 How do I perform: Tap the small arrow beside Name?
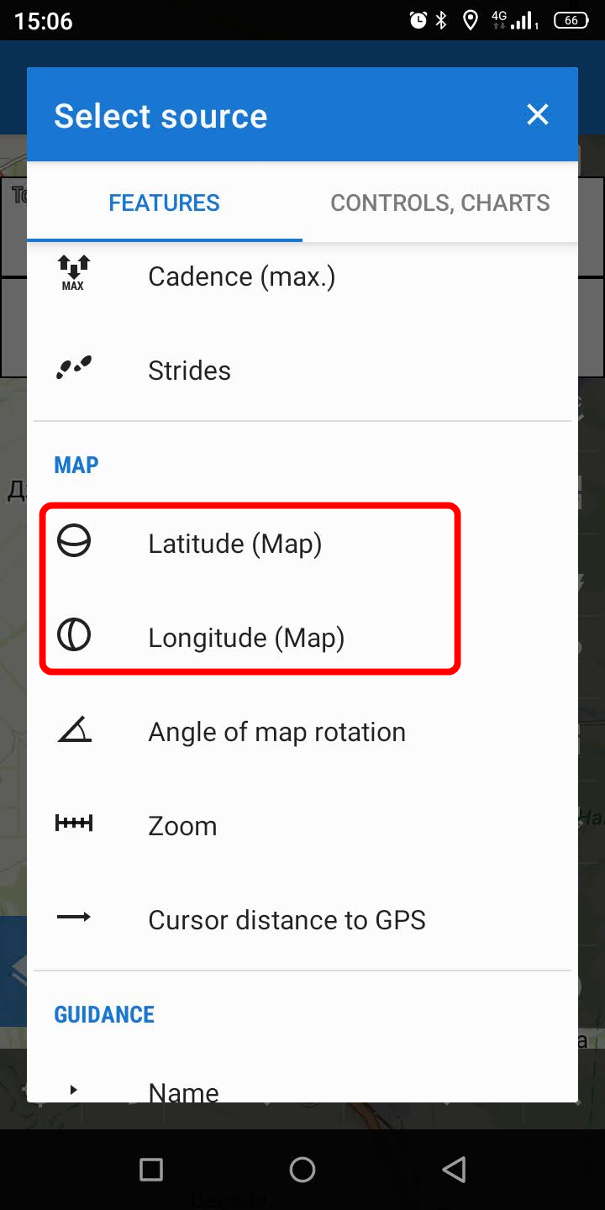[74, 1090]
